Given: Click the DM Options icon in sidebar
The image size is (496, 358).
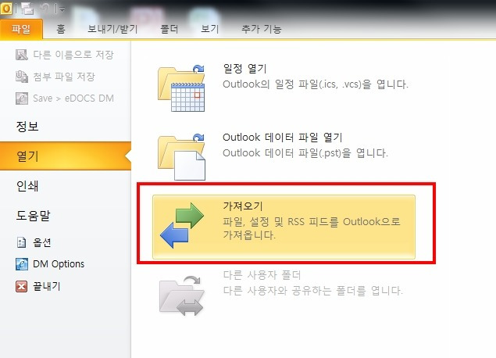Looking at the screenshot, I should [x=22, y=264].
